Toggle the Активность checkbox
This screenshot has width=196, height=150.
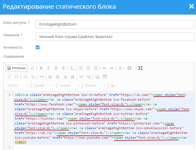tap(38, 47)
